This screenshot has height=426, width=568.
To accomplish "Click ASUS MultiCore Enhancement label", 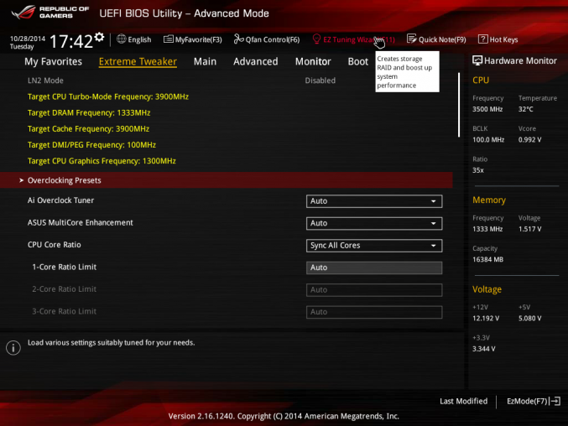I will click(80, 222).
